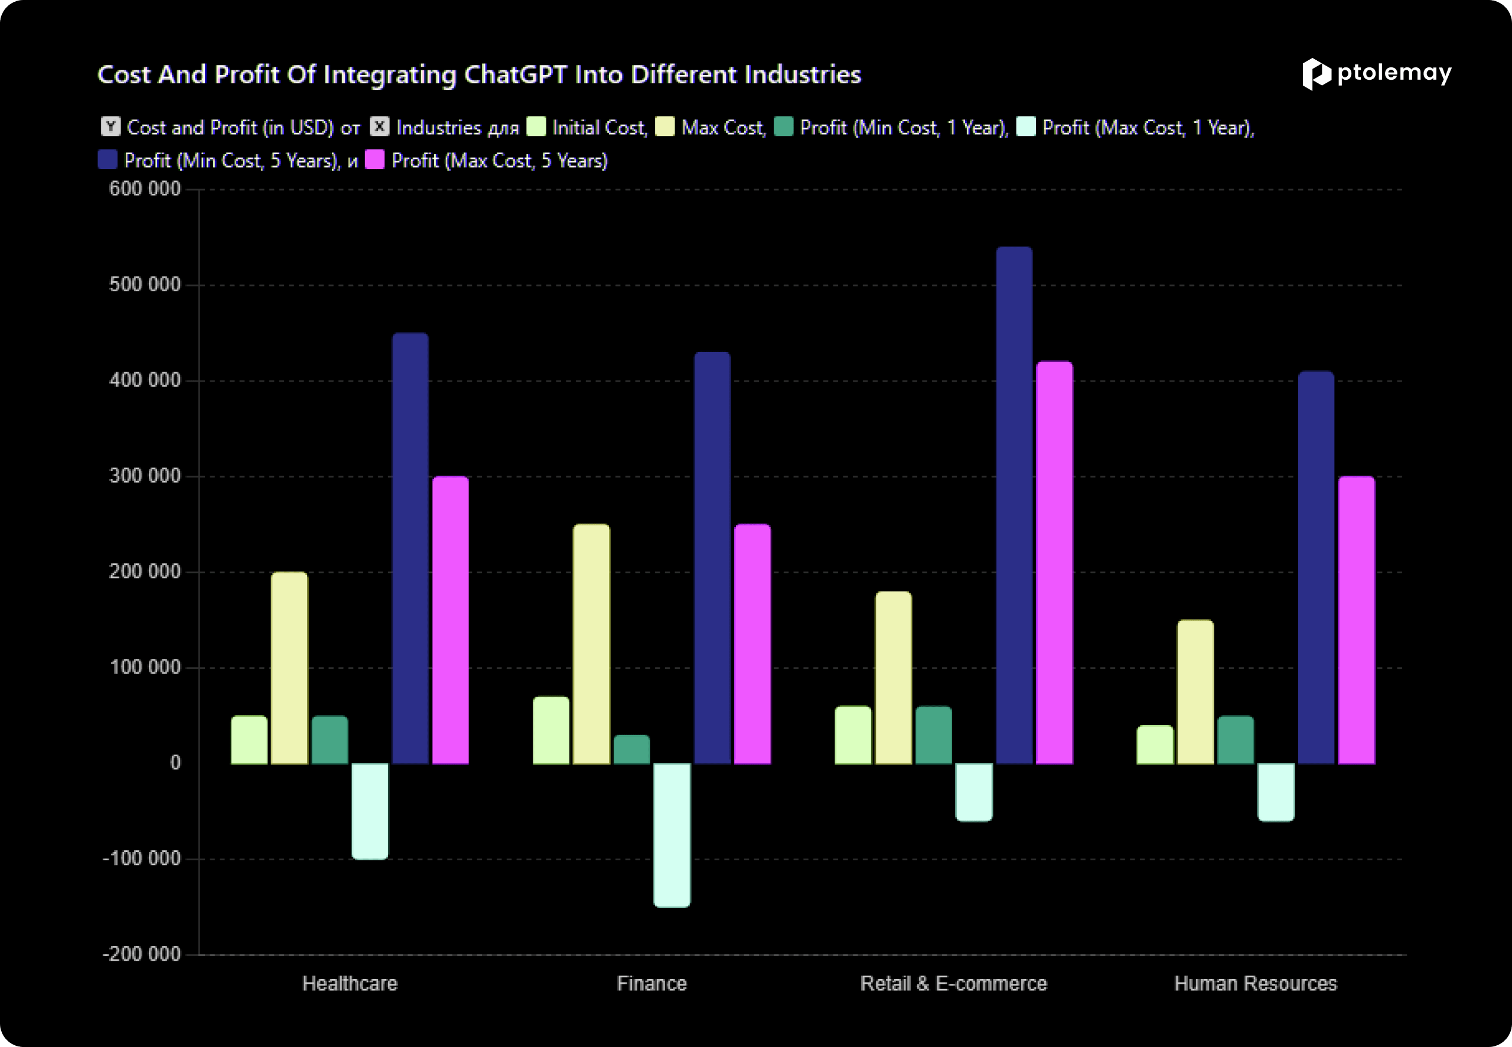The image size is (1512, 1047).
Task: Select the 'Max Cost,' legend label
Action: [724, 127]
